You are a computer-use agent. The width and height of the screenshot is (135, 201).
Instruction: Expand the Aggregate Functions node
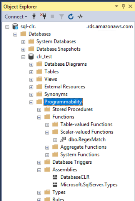click(x=47, y=148)
